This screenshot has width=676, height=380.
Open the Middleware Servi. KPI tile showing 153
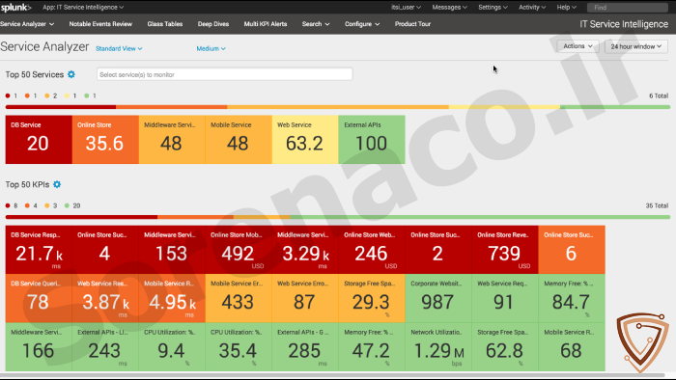coord(172,250)
